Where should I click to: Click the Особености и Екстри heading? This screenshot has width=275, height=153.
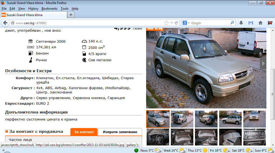click(28, 71)
